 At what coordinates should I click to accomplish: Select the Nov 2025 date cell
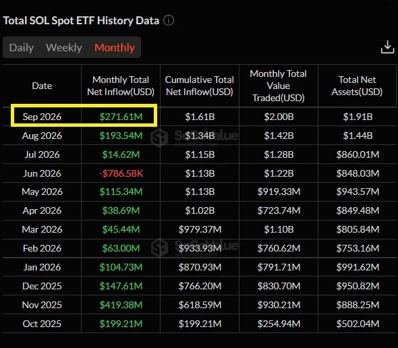click(x=42, y=305)
